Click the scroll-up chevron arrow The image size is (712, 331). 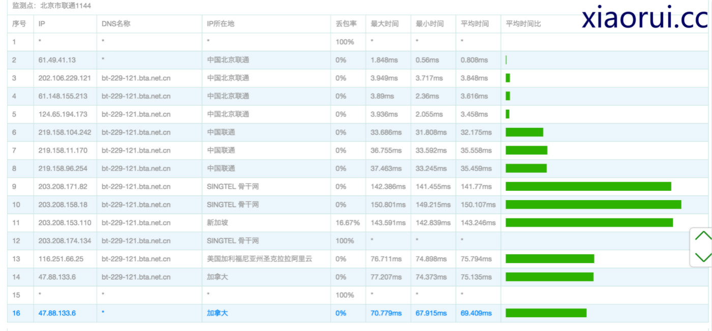tap(703, 236)
